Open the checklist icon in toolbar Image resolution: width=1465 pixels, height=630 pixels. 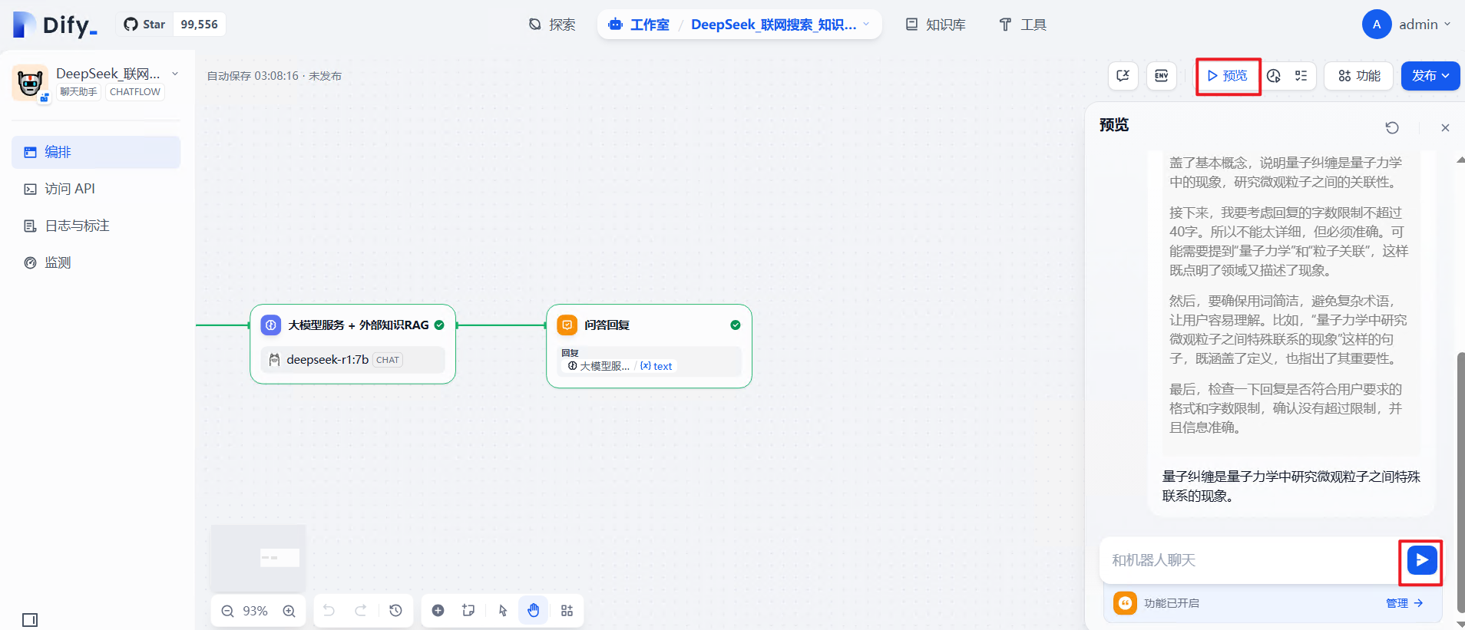click(1301, 75)
